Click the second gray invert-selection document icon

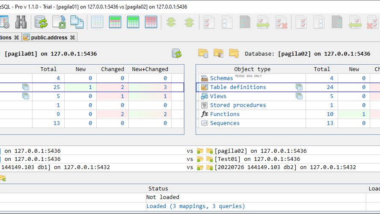(x=337, y=22)
